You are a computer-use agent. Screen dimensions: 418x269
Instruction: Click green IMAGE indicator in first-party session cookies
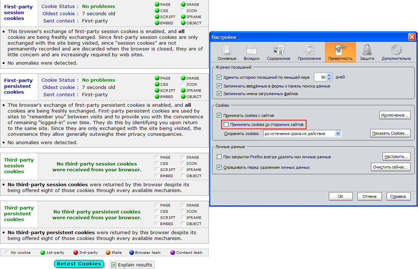tap(183, 4)
